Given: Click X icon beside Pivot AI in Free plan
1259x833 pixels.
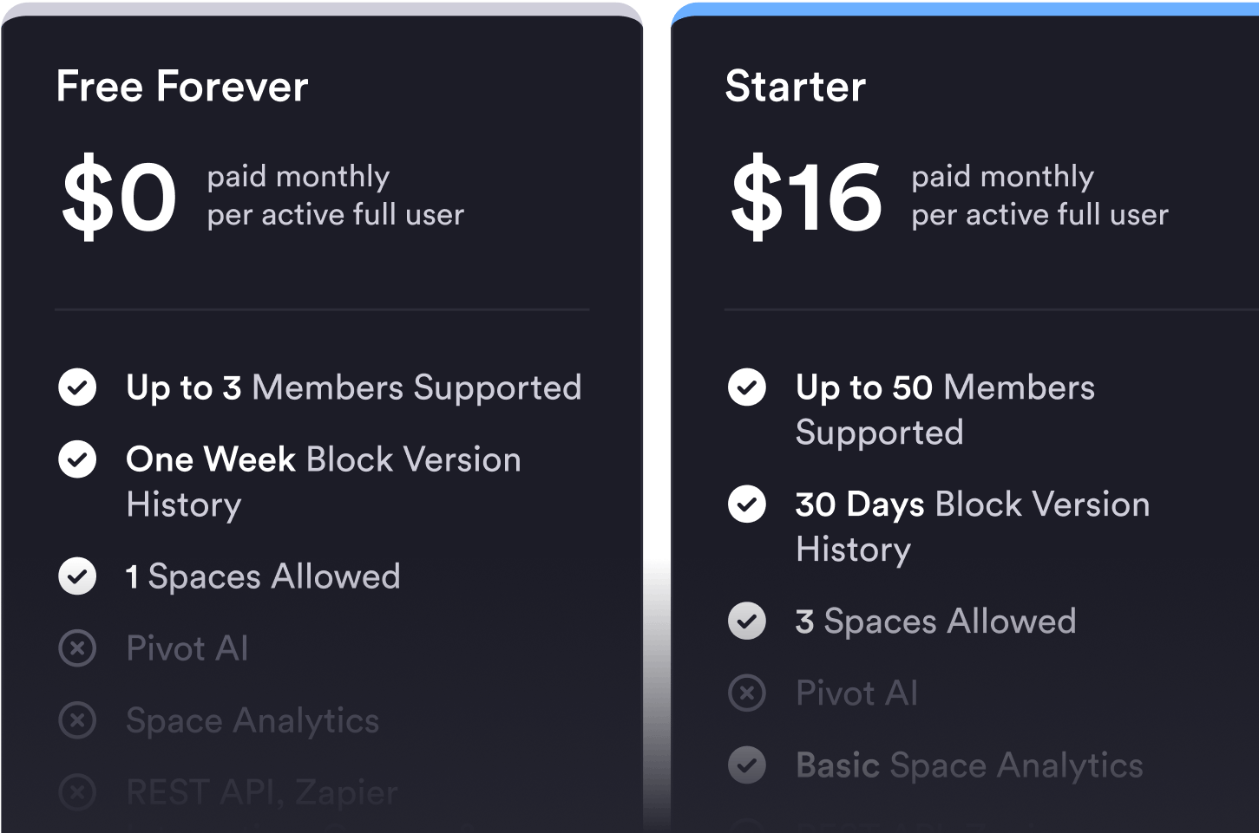Looking at the screenshot, I should click(77, 648).
